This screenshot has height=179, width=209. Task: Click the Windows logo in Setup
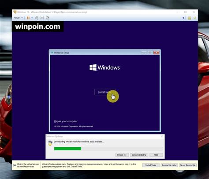pyautogui.click(x=105, y=67)
